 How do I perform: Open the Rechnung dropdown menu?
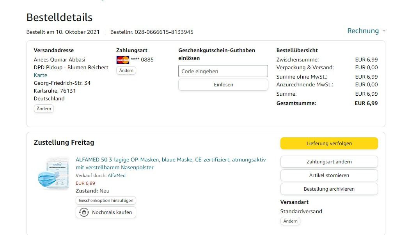click(x=363, y=31)
